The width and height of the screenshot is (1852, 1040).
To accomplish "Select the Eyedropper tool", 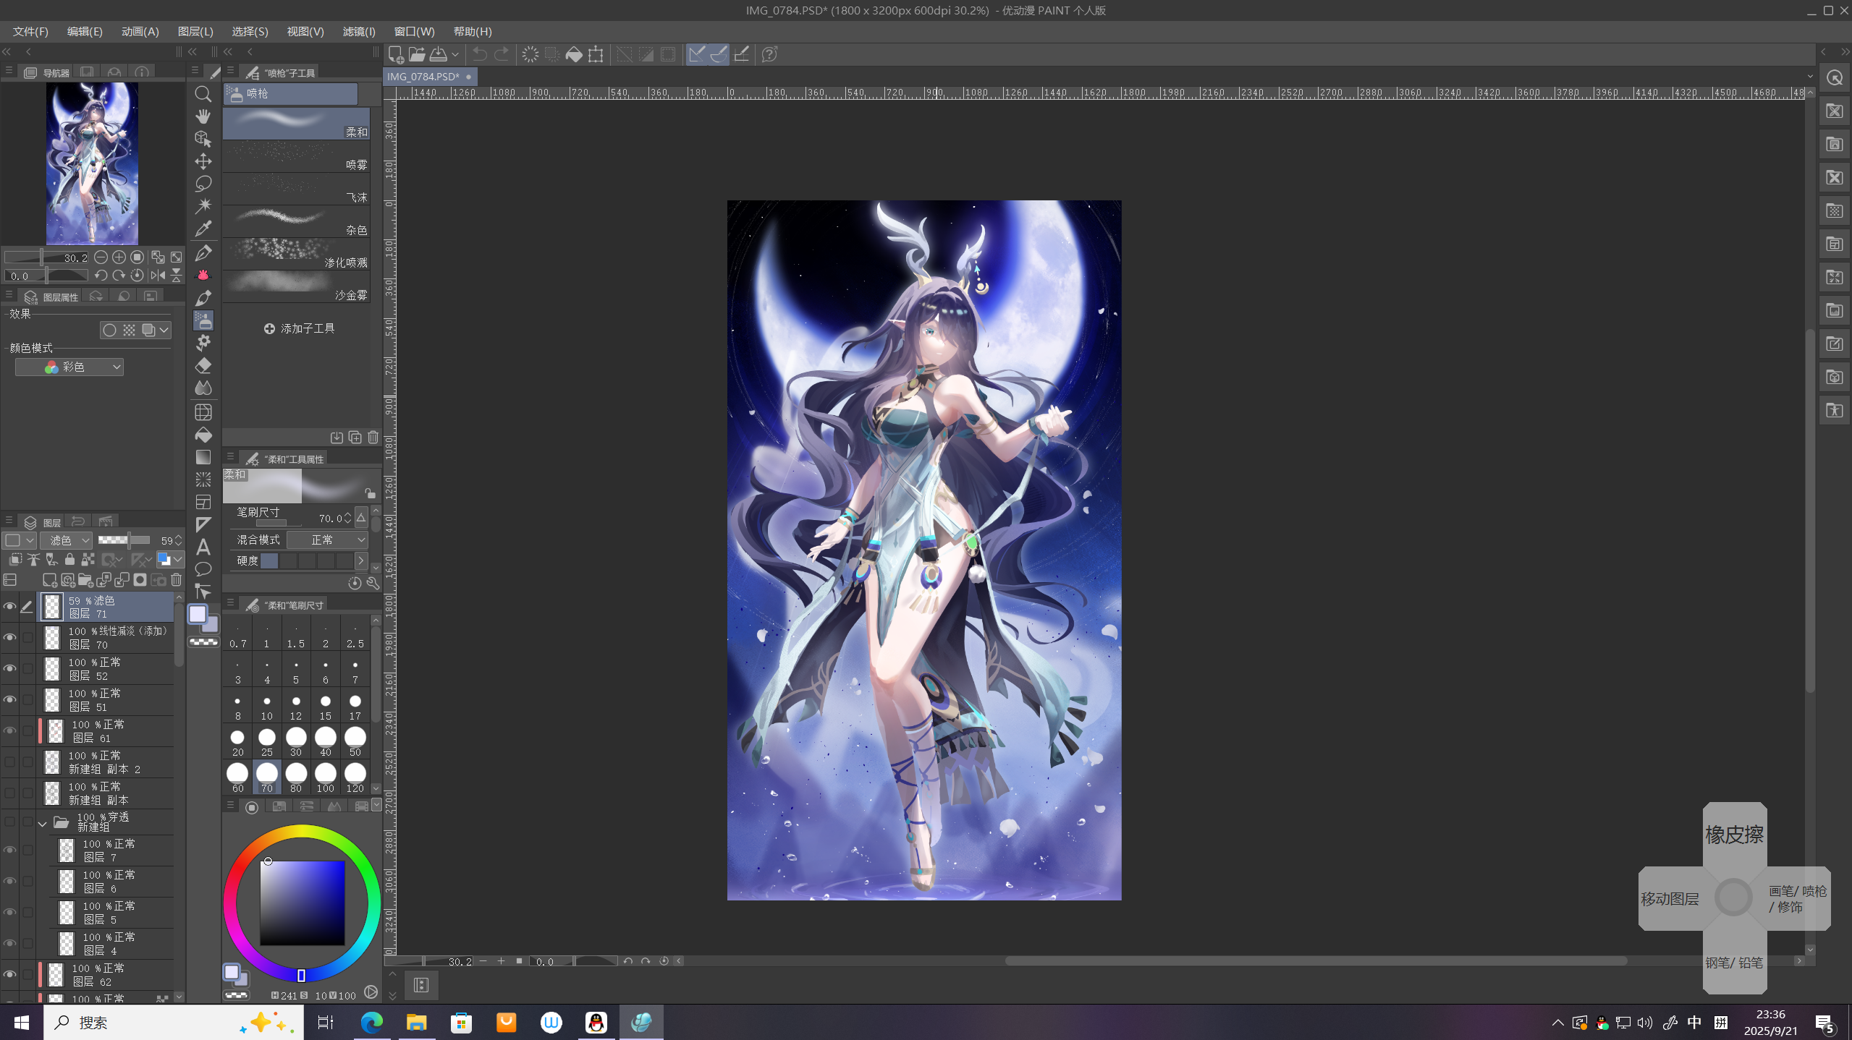I will coord(203,229).
